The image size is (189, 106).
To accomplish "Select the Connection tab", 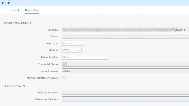I will point(32,10).
